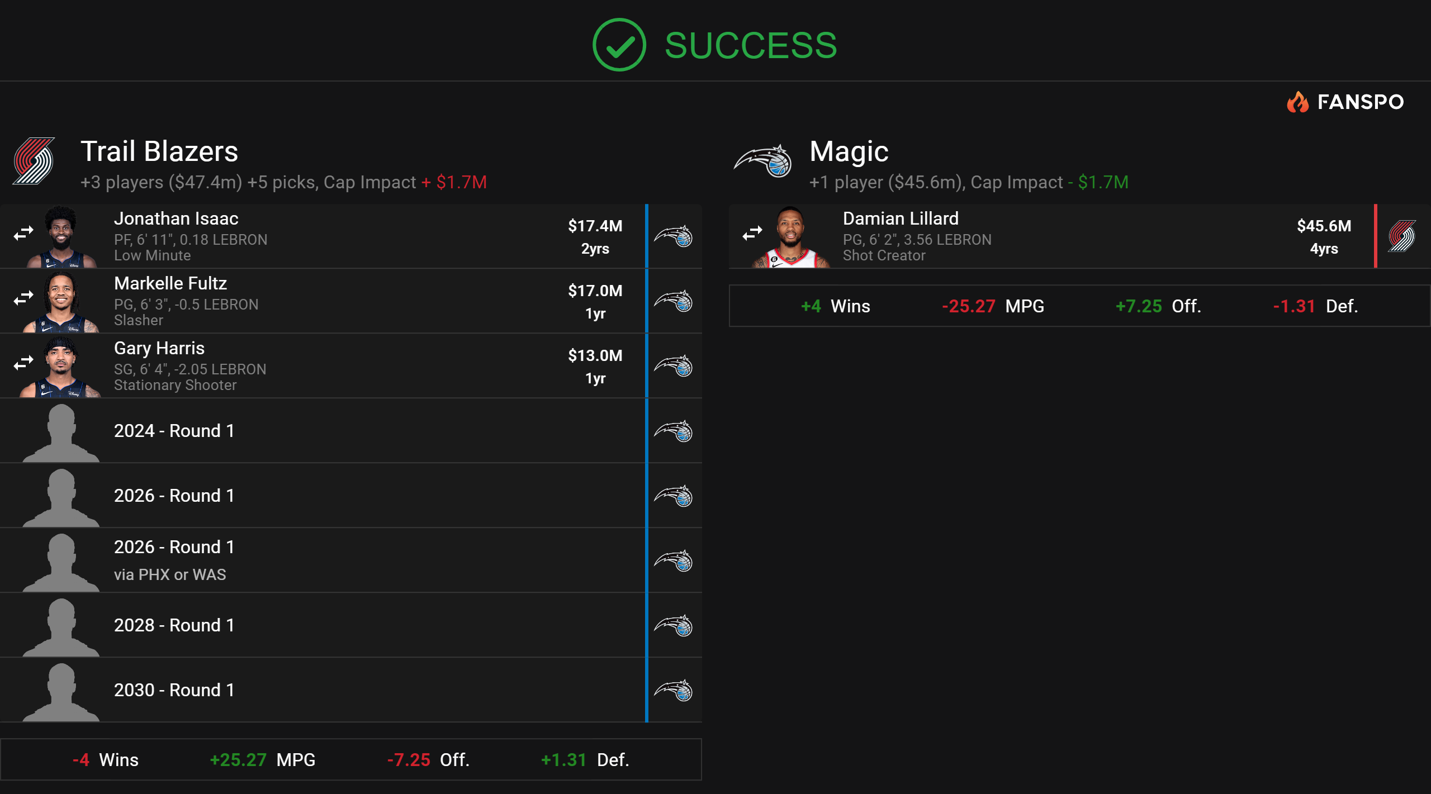1431x794 pixels.
Task: Select Gary Harris's headshot photo
Action: point(61,367)
